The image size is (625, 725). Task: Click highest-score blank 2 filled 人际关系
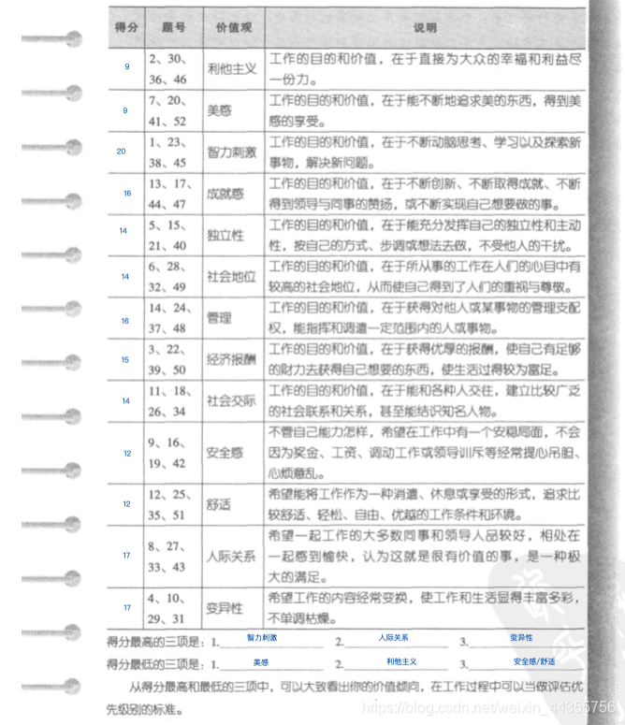pyautogui.click(x=396, y=639)
